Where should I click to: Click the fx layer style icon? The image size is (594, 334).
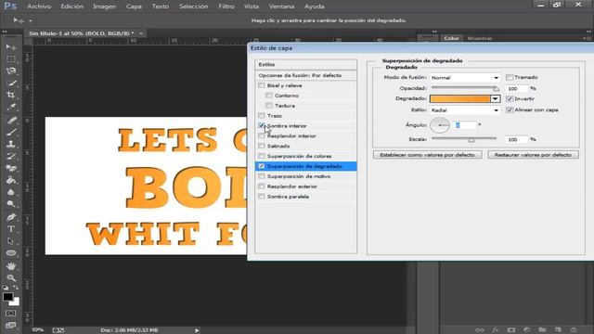pos(495,330)
